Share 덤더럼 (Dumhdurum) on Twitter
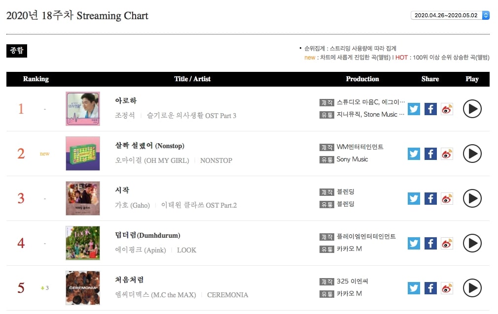Screen dimensions: 498x314 [x=414, y=243]
